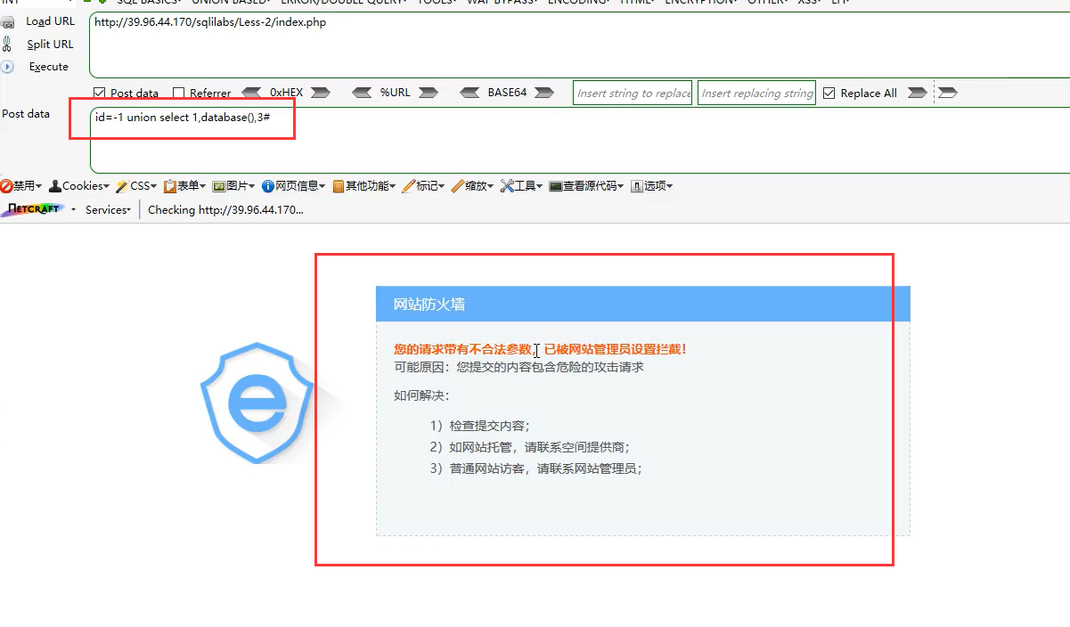Click the 0xHEX label
Screen dimensions: 1070x627
[286, 93]
